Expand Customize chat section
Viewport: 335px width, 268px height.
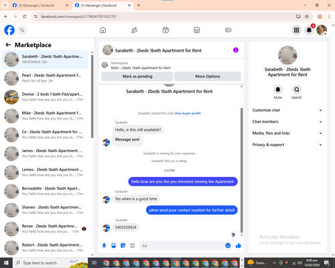coord(287,110)
